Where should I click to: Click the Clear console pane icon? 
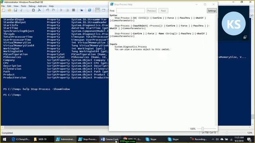39,10
